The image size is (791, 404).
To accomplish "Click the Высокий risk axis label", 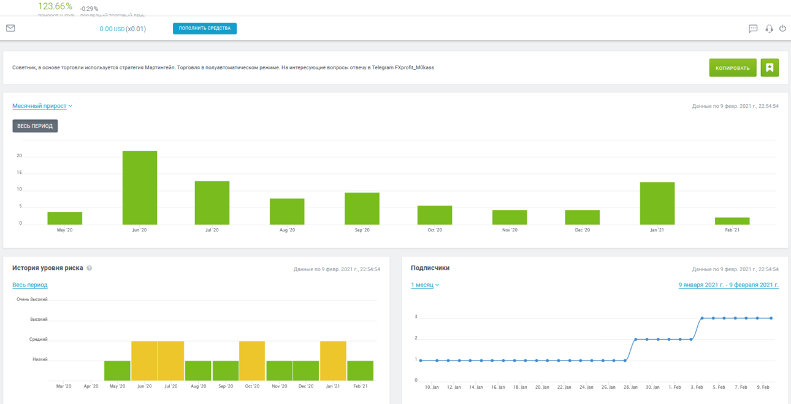I will (x=39, y=320).
